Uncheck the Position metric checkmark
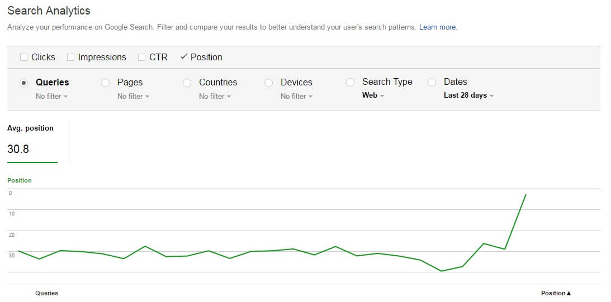611x302 pixels. click(x=184, y=57)
